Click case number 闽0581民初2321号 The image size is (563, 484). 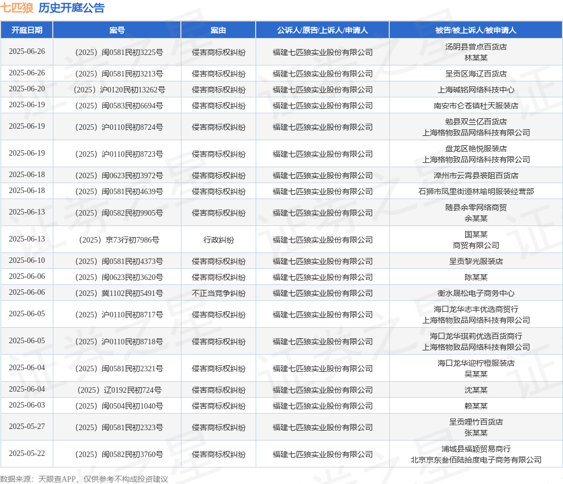pos(119,369)
